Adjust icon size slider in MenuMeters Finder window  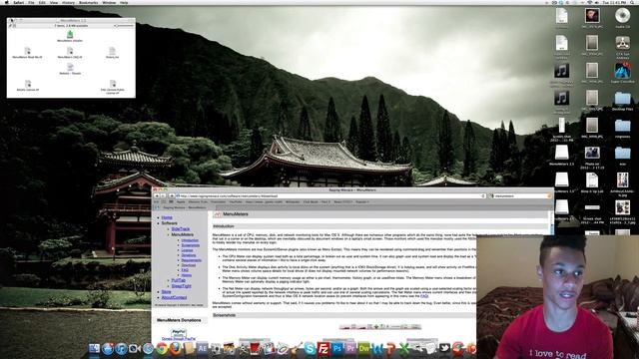coord(124,26)
